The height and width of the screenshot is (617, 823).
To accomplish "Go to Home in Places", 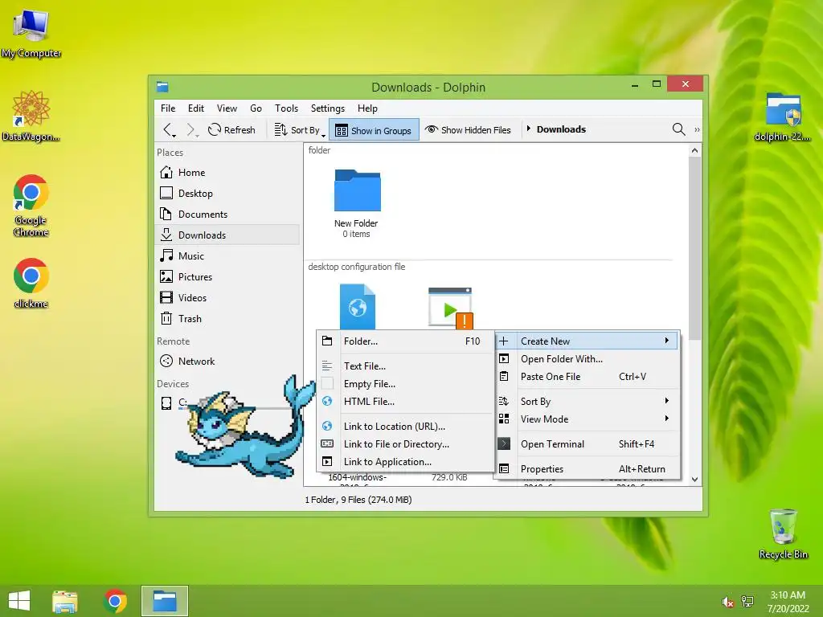I will 227,172.
